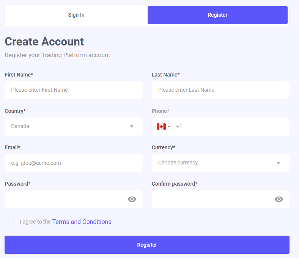The height and width of the screenshot is (258, 299).
Task: Expand the phone country code arrow beside flag
Action: tap(169, 127)
